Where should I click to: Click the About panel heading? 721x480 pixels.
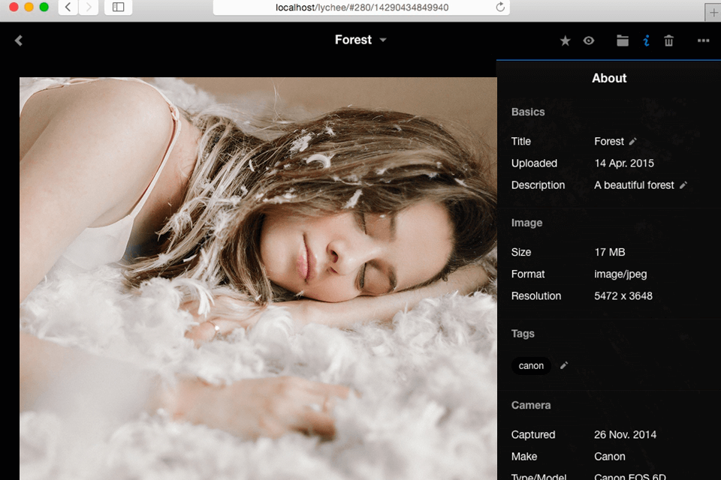(x=609, y=78)
